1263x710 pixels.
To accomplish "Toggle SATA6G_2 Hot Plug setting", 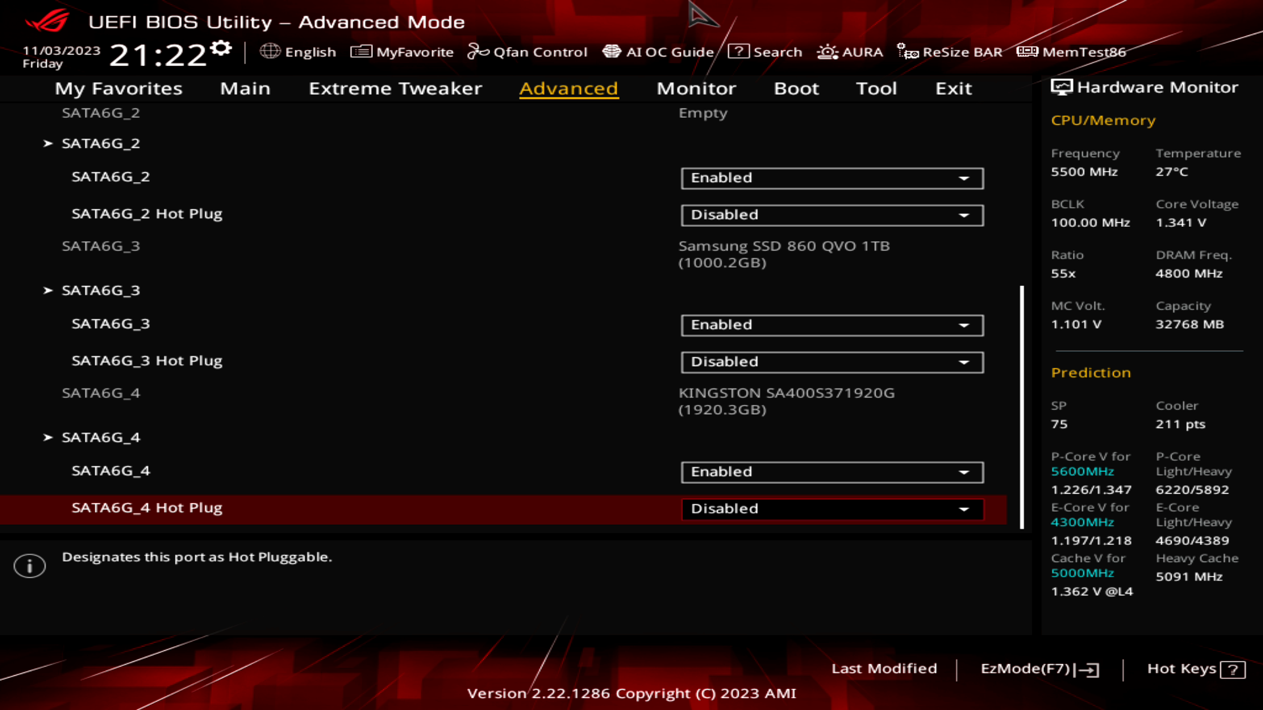I will pyautogui.click(x=831, y=214).
